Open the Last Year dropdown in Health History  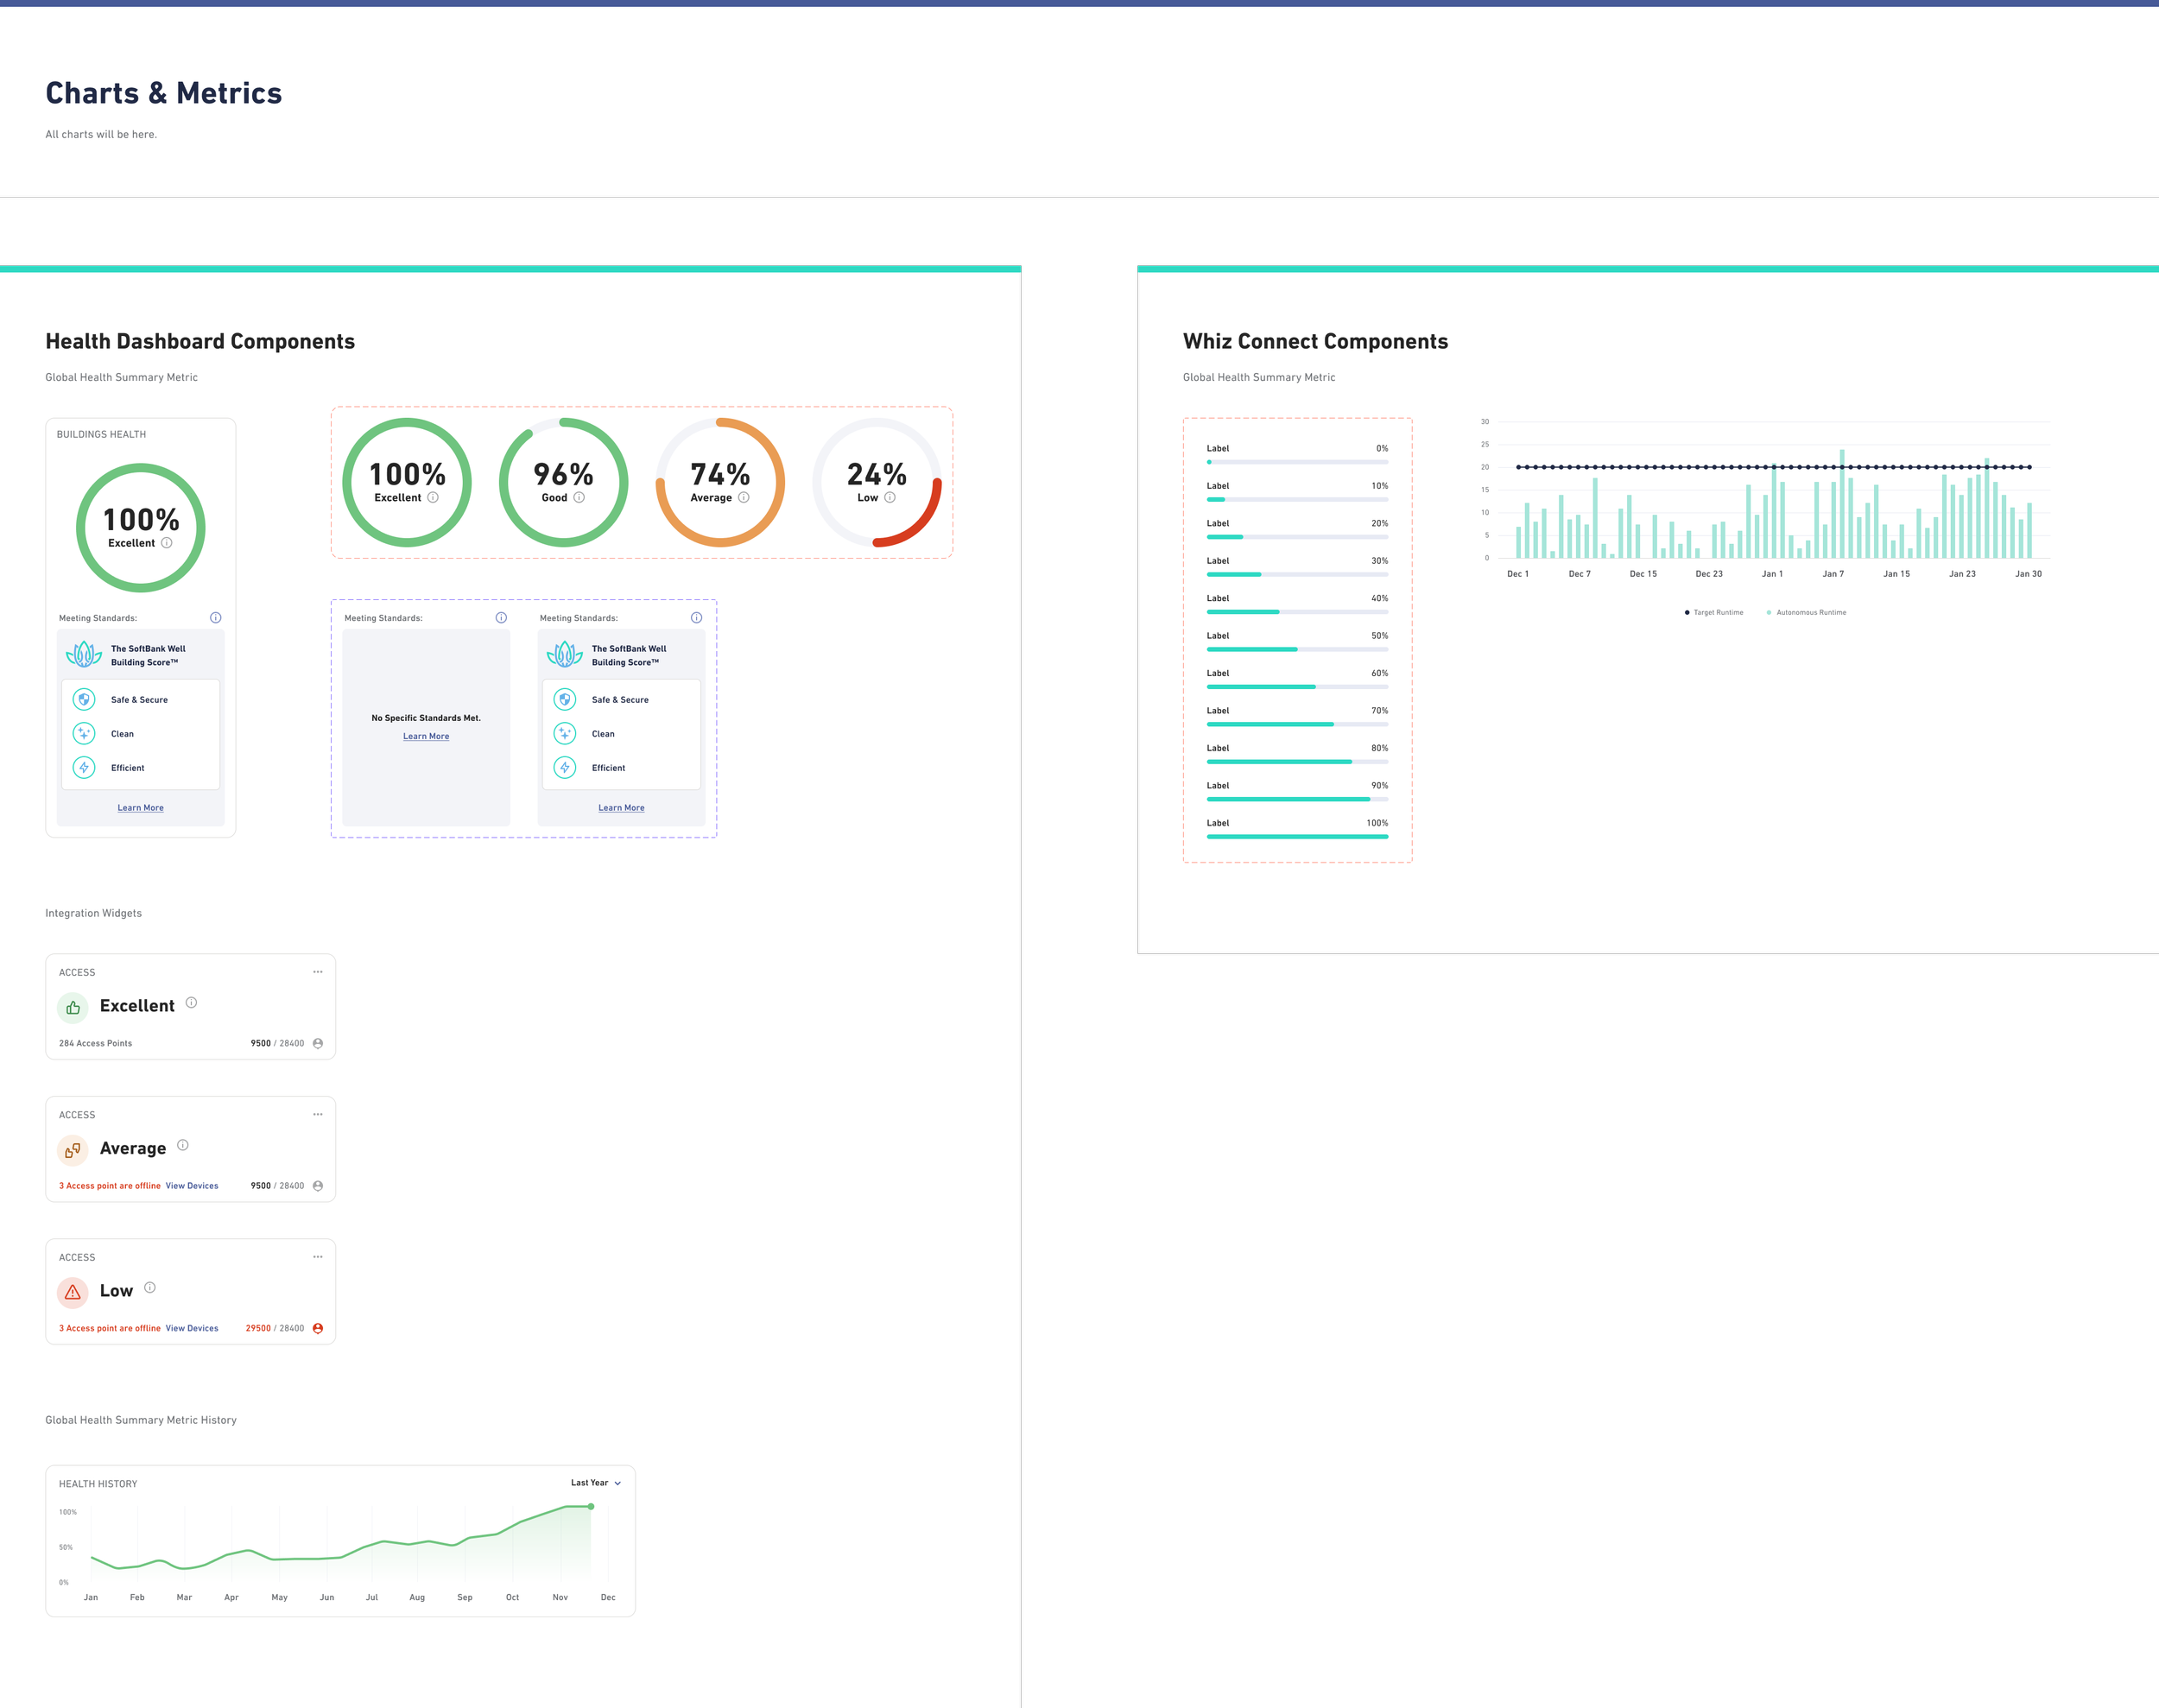(596, 1483)
